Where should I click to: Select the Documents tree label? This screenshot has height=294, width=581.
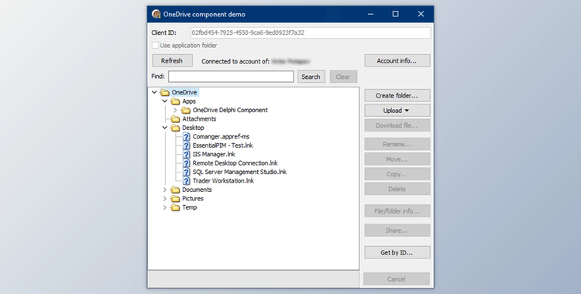tap(197, 190)
